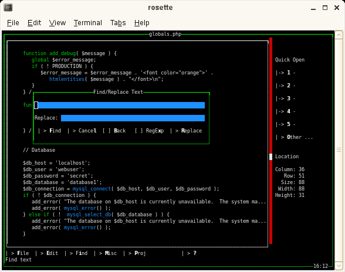Expand the bottom Misc menu item

tap(106, 253)
